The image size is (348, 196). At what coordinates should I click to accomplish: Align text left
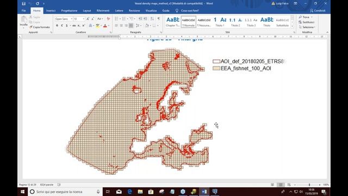(116, 26)
